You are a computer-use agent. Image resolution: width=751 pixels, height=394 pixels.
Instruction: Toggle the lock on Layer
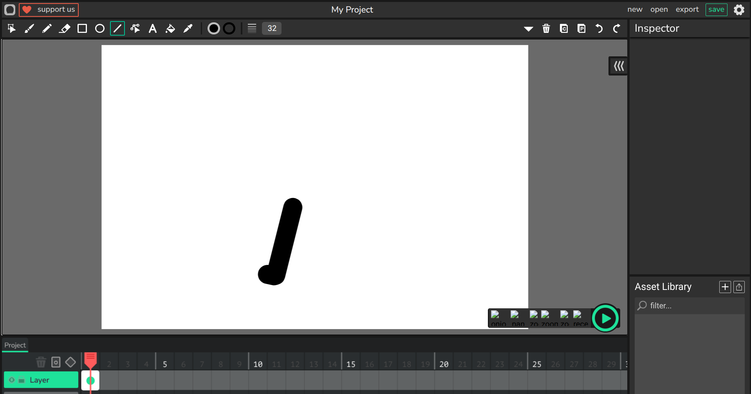pyautogui.click(x=22, y=380)
